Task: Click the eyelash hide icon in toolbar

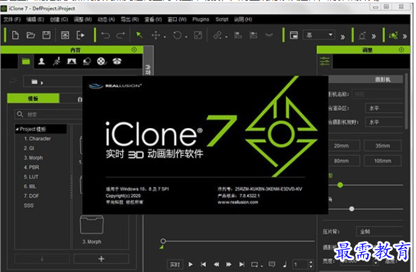Action: [x=269, y=35]
